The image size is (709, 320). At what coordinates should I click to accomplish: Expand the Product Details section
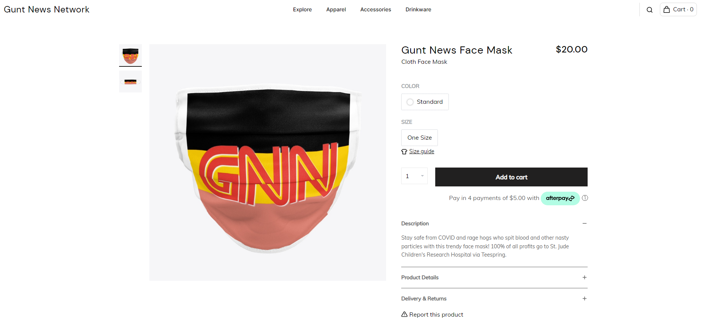pyautogui.click(x=494, y=277)
